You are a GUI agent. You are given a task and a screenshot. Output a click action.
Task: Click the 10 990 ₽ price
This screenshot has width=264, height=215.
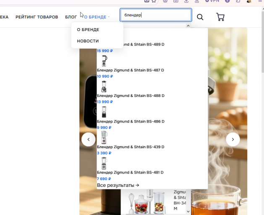click(x=105, y=76)
